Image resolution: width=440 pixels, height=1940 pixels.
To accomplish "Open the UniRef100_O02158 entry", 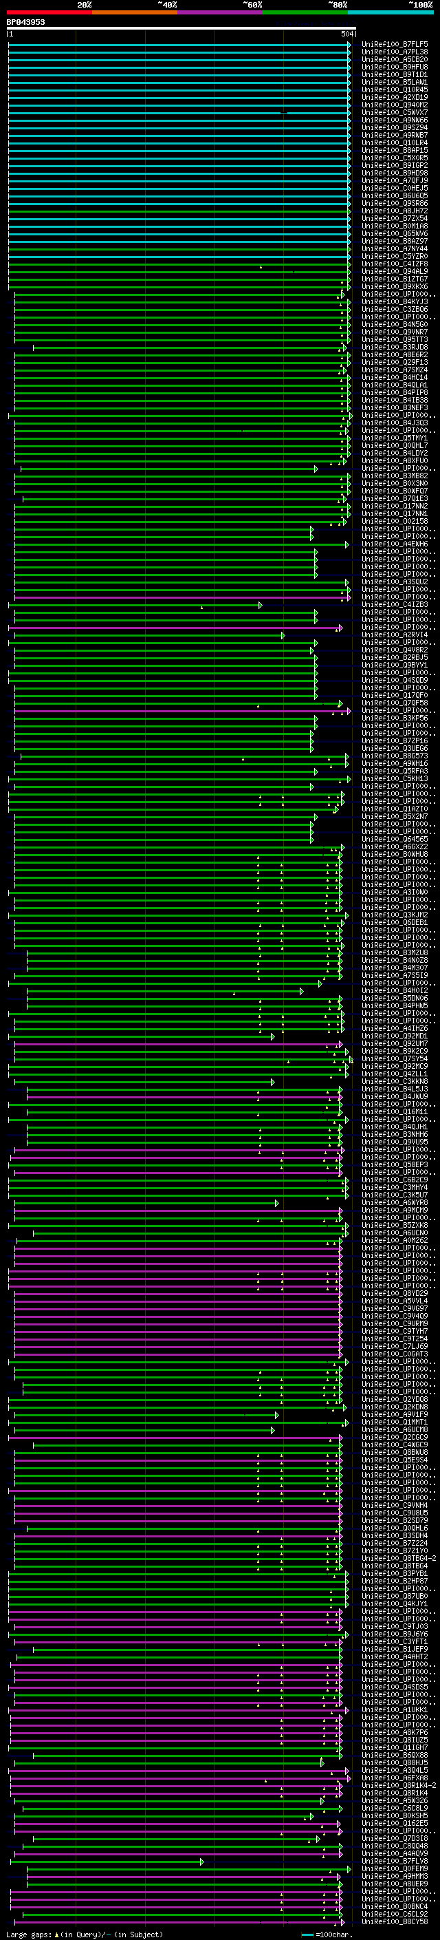I will (x=395, y=521).
